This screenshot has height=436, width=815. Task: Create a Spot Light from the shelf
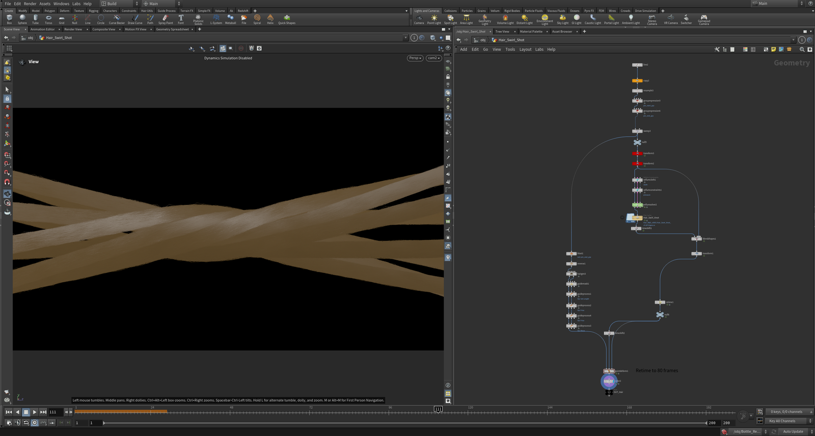450,19
